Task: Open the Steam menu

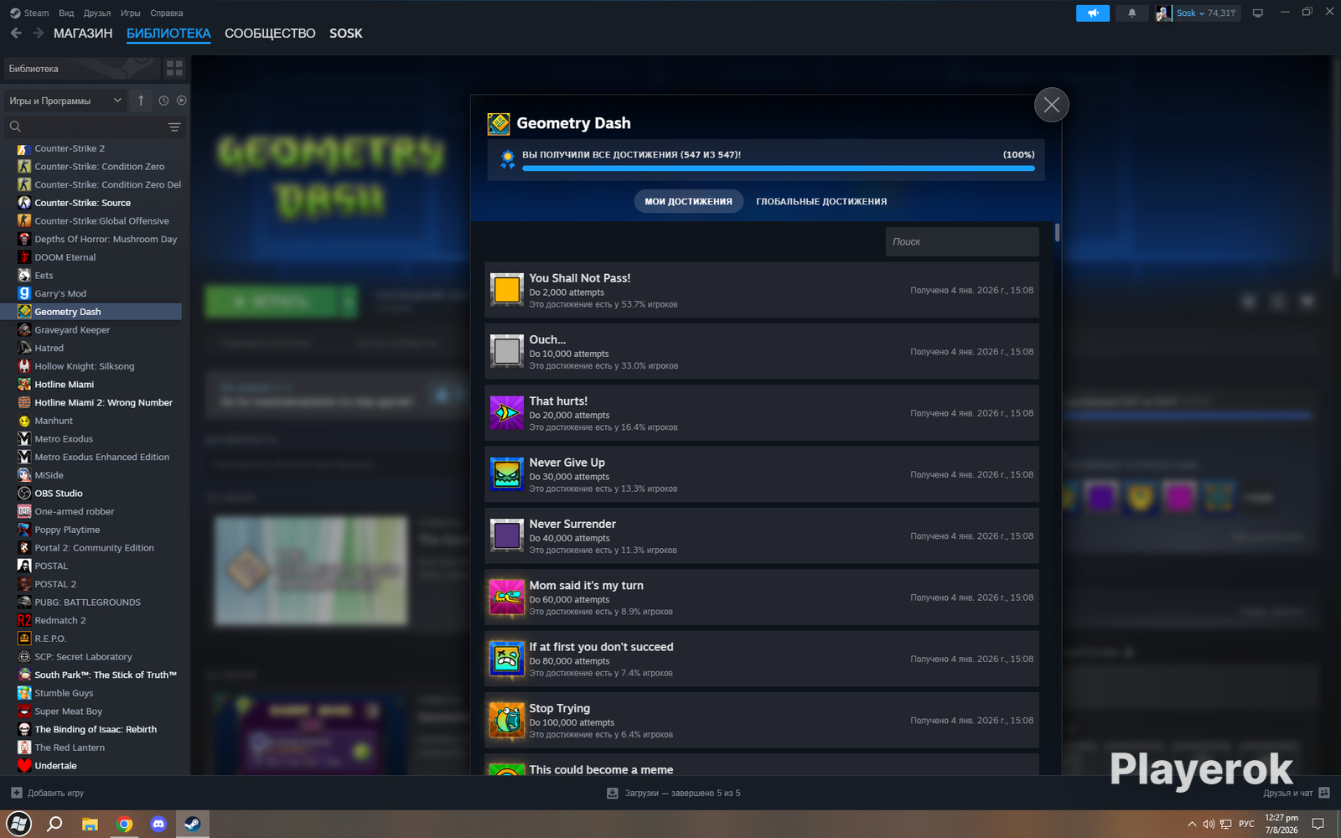Action: [29, 13]
